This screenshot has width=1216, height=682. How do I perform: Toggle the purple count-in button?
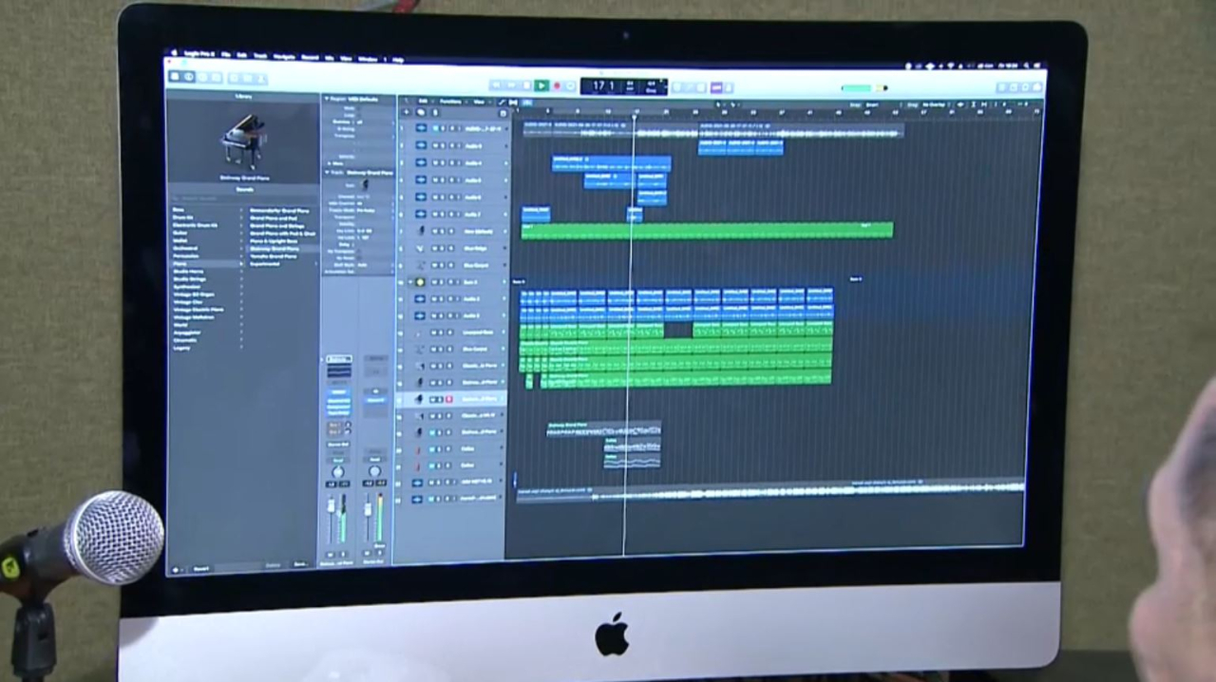716,87
